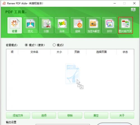Click the 大小 column header
The width and height of the screenshot is (140, 125).
pos(59,52)
